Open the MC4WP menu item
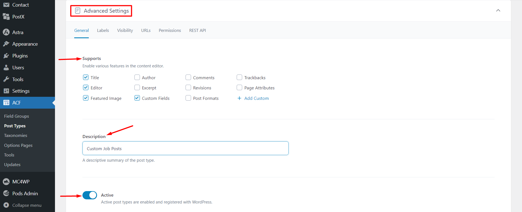Viewport: 522px width, 212px height. click(27, 181)
